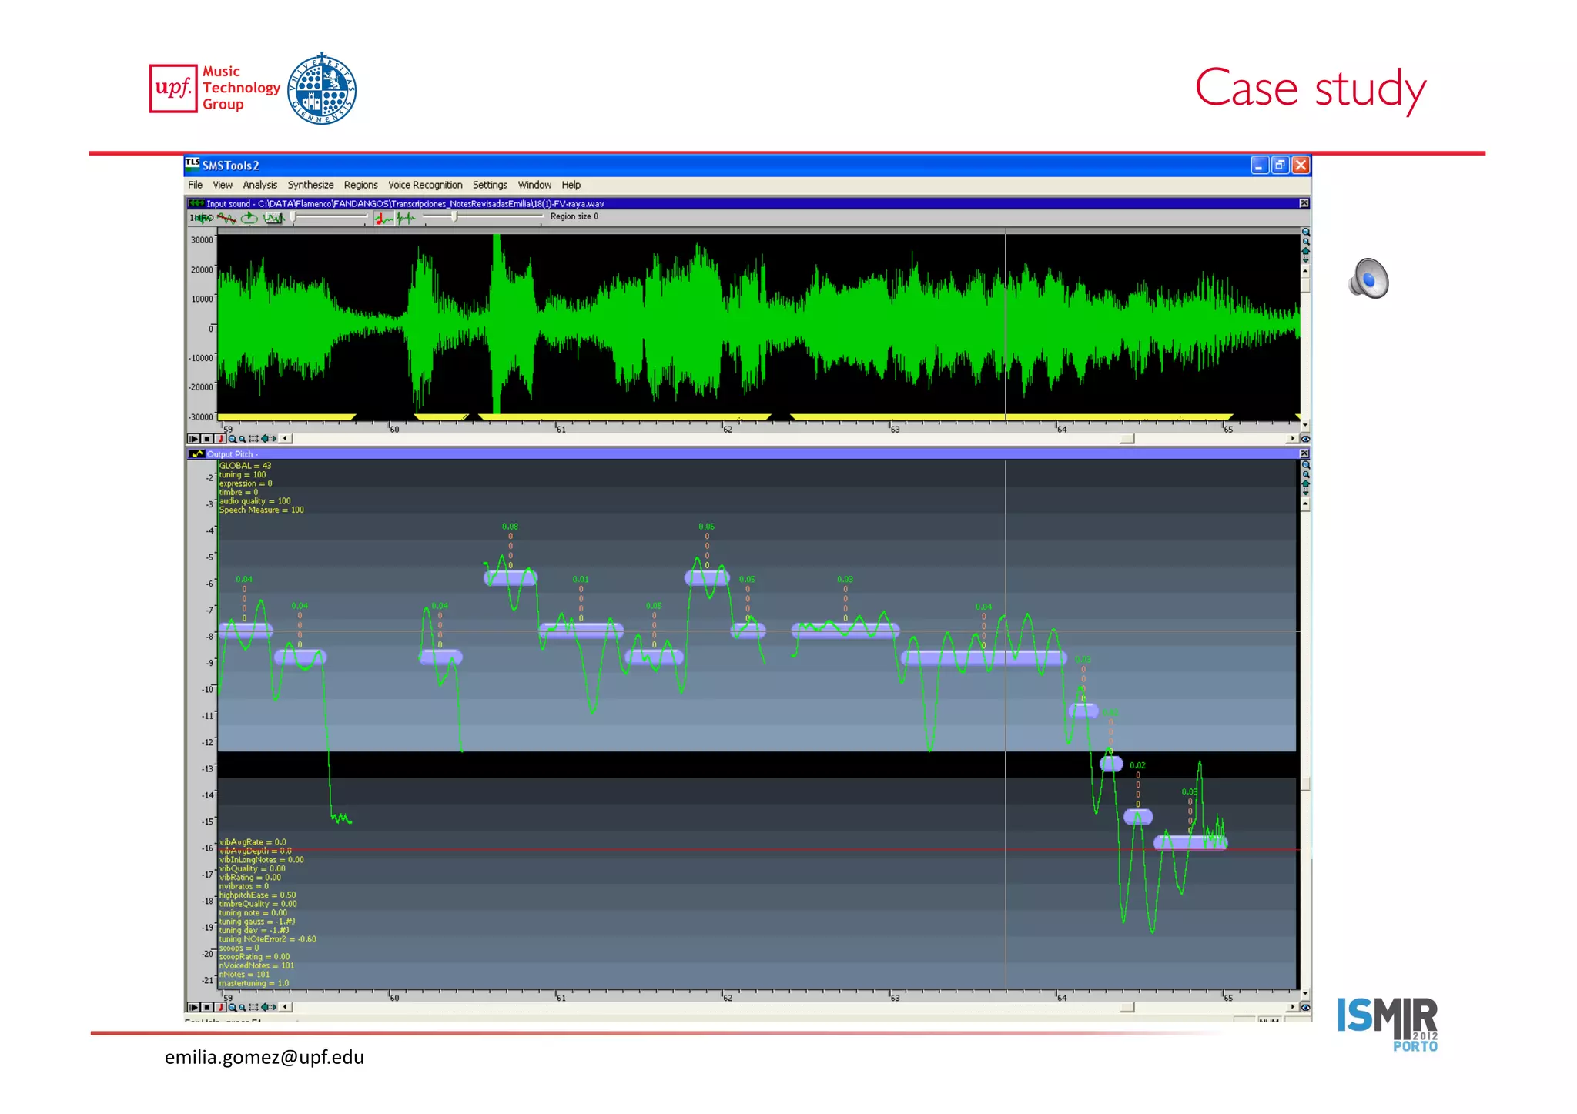Open the Voice Recognition menu
Viewport: 1577px width, 1114px height.
(x=425, y=185)
